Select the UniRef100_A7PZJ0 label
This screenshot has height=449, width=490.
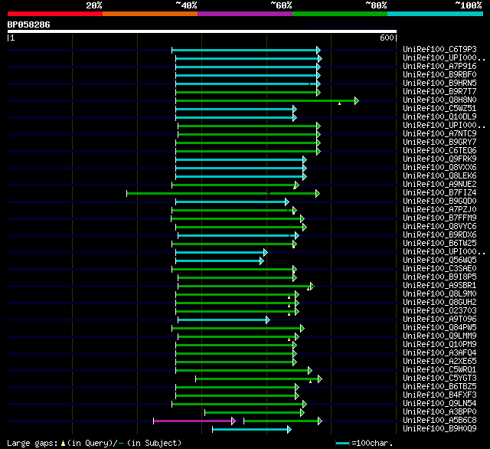pyautogui.click(x=439, y=210)
